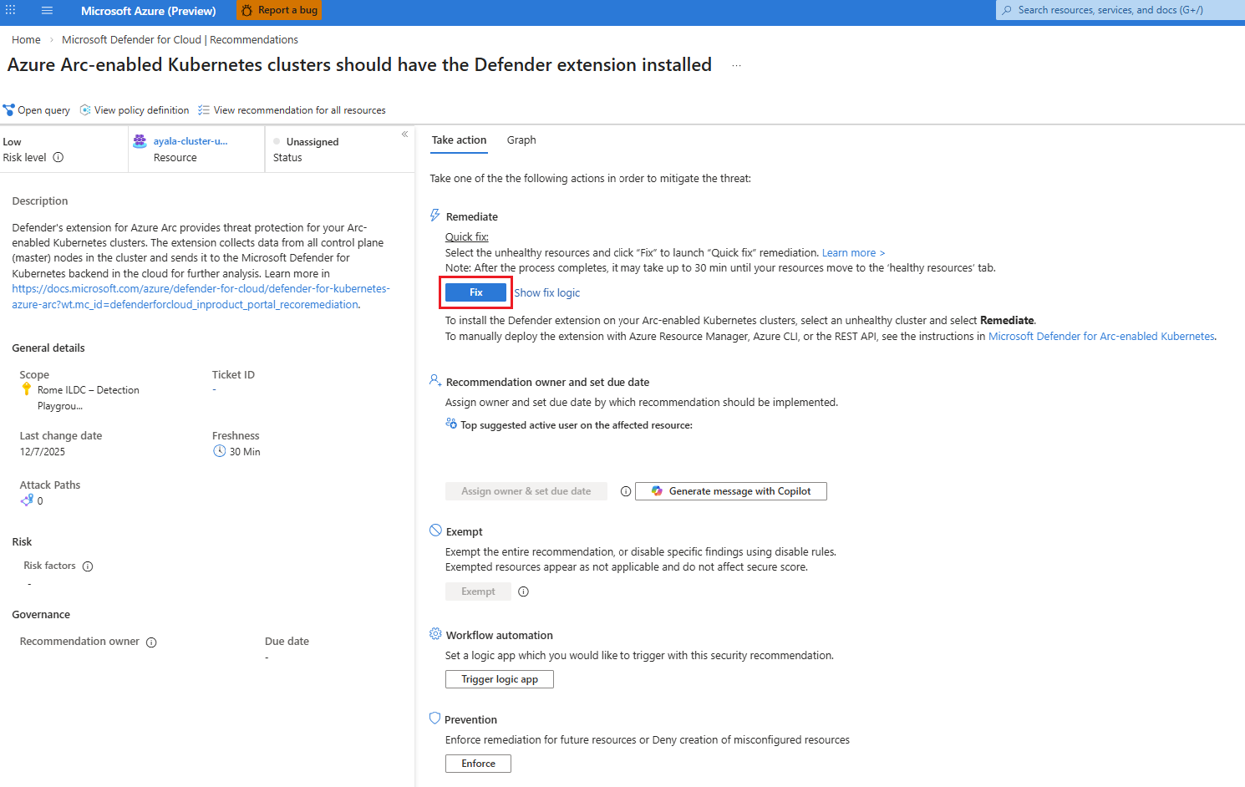
Task: Click the Remediate lightning bolt icon
Action: [x=434, y=216]
